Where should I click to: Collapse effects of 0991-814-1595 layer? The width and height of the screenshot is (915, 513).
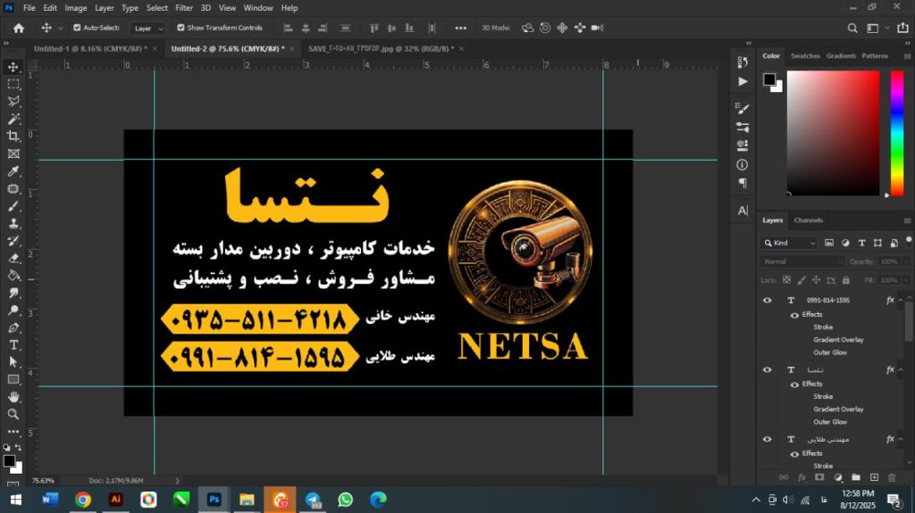901,301
